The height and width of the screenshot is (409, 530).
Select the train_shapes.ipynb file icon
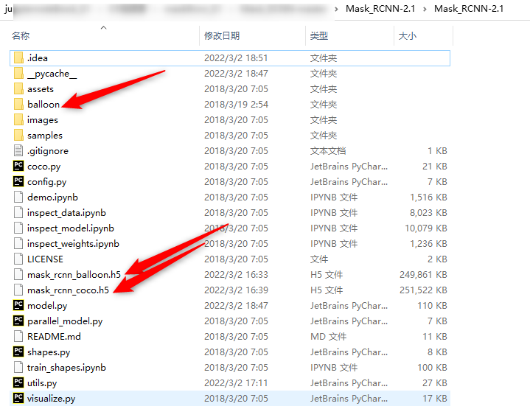[18, 368]
